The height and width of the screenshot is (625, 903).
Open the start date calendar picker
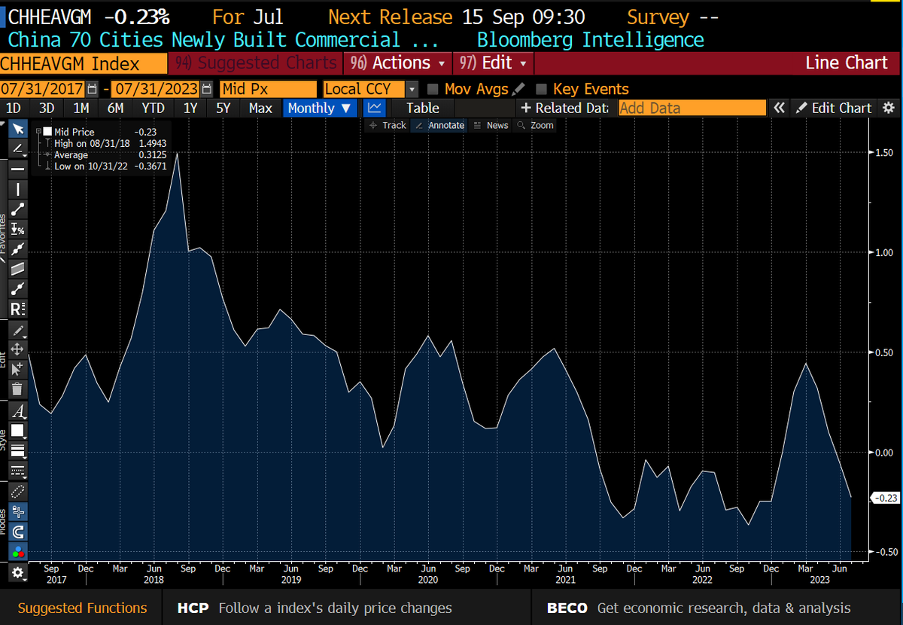point(93,89)
